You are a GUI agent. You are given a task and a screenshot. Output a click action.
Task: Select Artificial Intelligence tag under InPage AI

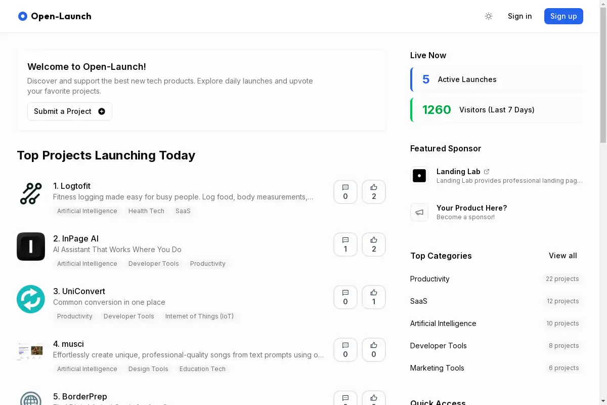pyautogui.click(x=87, y=264)
